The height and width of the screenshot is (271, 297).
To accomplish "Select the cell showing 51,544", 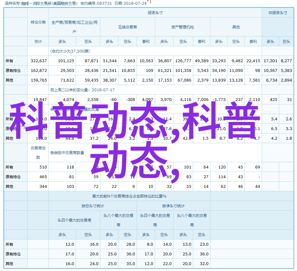I will [x=109, y=61].
